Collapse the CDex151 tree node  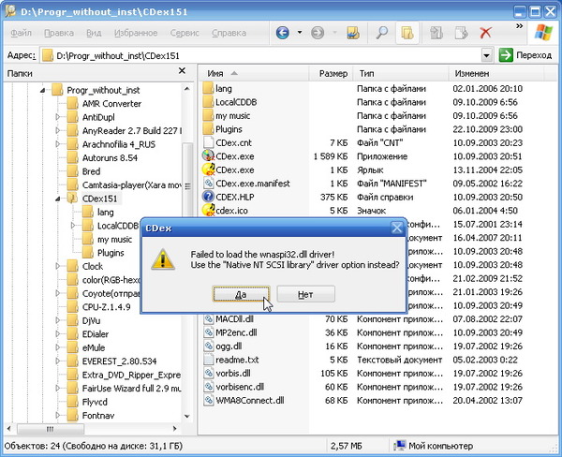(x=58, y=199)
